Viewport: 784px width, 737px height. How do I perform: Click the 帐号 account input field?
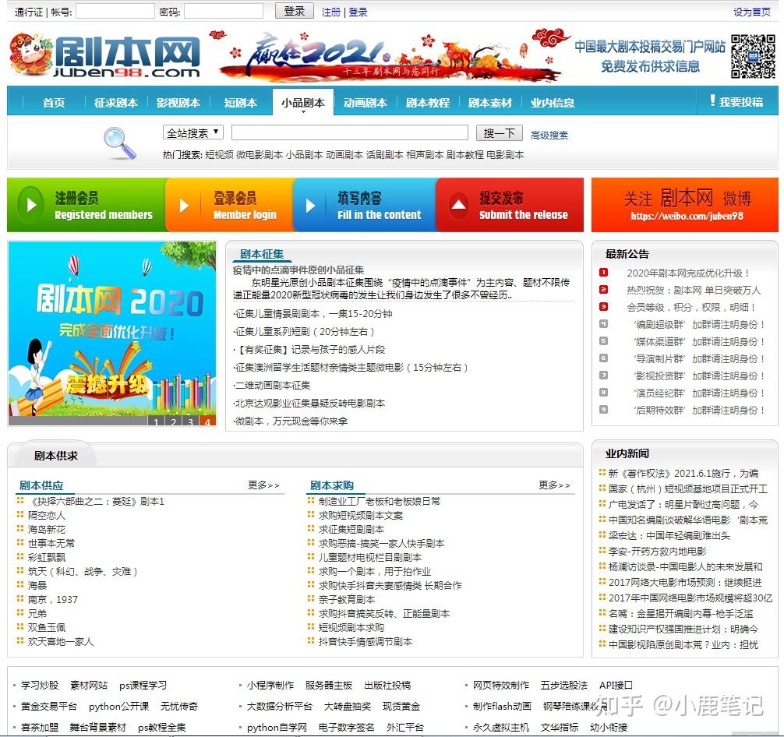[115, 10]
